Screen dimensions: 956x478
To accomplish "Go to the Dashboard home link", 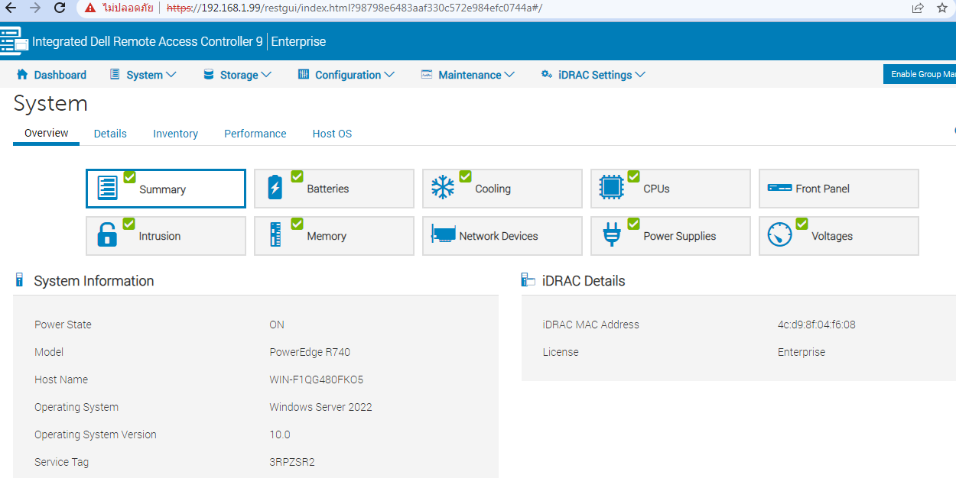I will coord(51,75).
